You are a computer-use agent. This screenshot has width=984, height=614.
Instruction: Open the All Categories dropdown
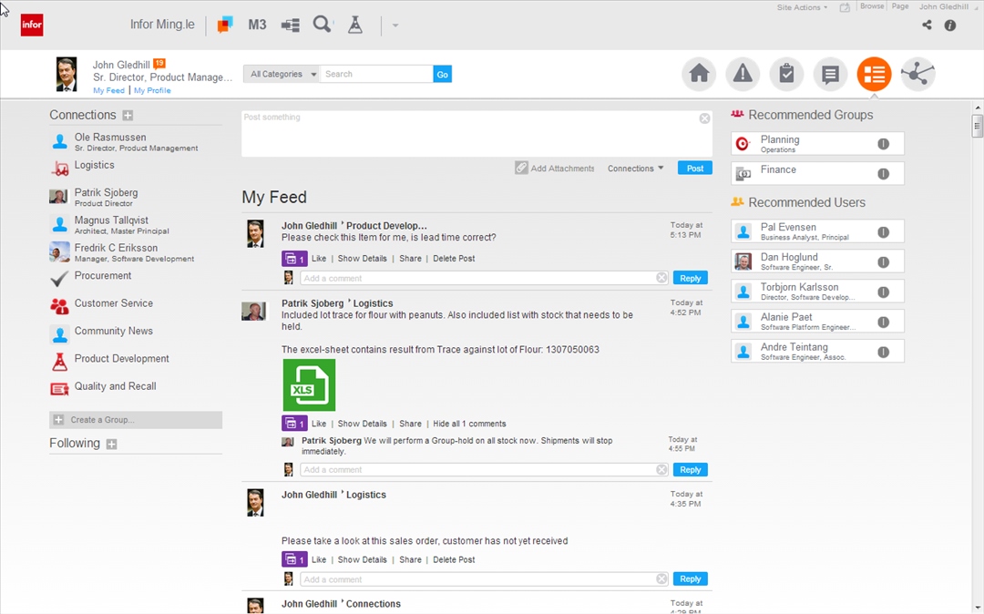point(283,75)
